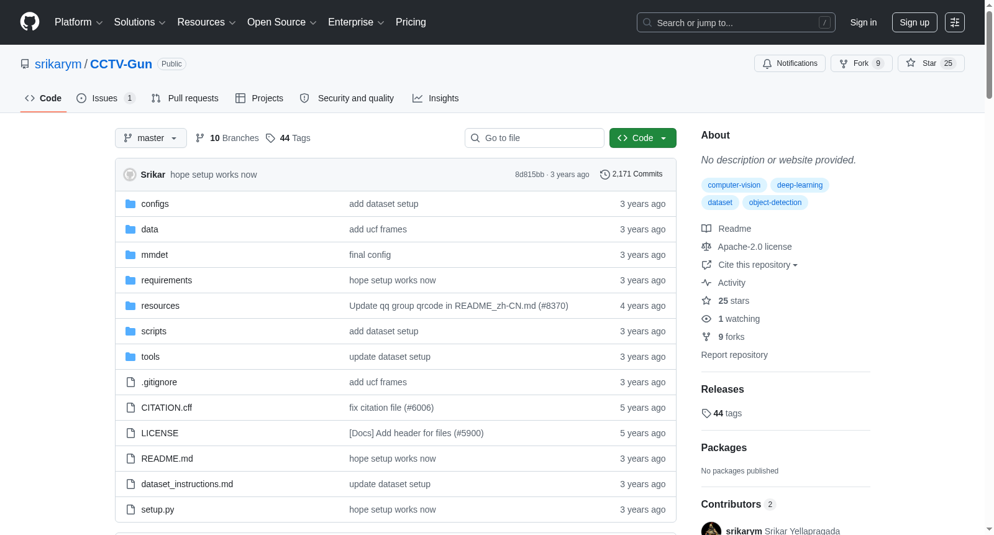994x535 pixels.
Task: Click the computer-vision topic tag
Action: (734, 185)
